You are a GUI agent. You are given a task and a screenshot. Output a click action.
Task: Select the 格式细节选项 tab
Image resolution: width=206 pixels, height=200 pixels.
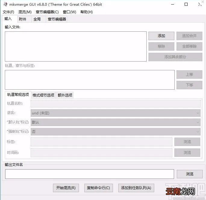pos(43,95)
